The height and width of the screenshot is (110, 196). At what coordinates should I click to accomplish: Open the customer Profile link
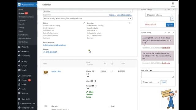point(112,15)
